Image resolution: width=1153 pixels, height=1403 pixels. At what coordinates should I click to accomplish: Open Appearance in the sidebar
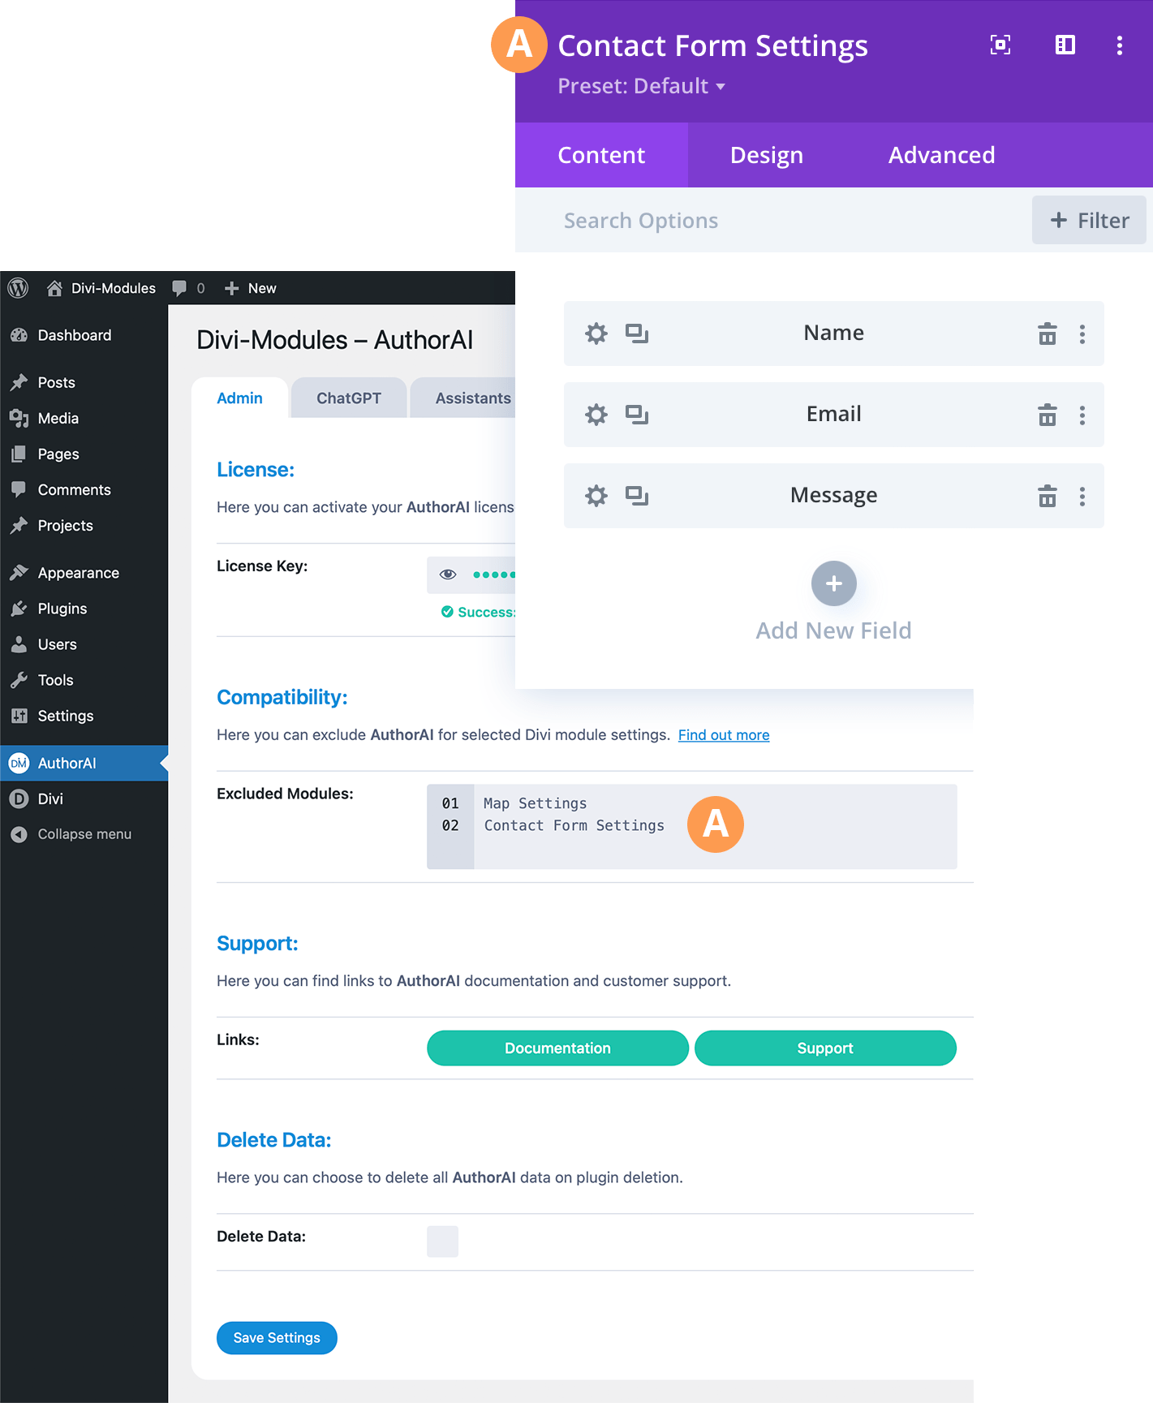click(x=84, y=573)
